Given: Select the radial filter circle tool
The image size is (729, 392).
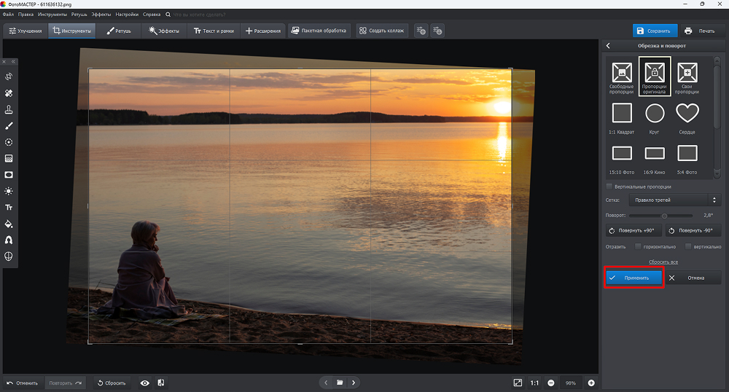Looking at the screenshot, I should [x=8, y=142].
